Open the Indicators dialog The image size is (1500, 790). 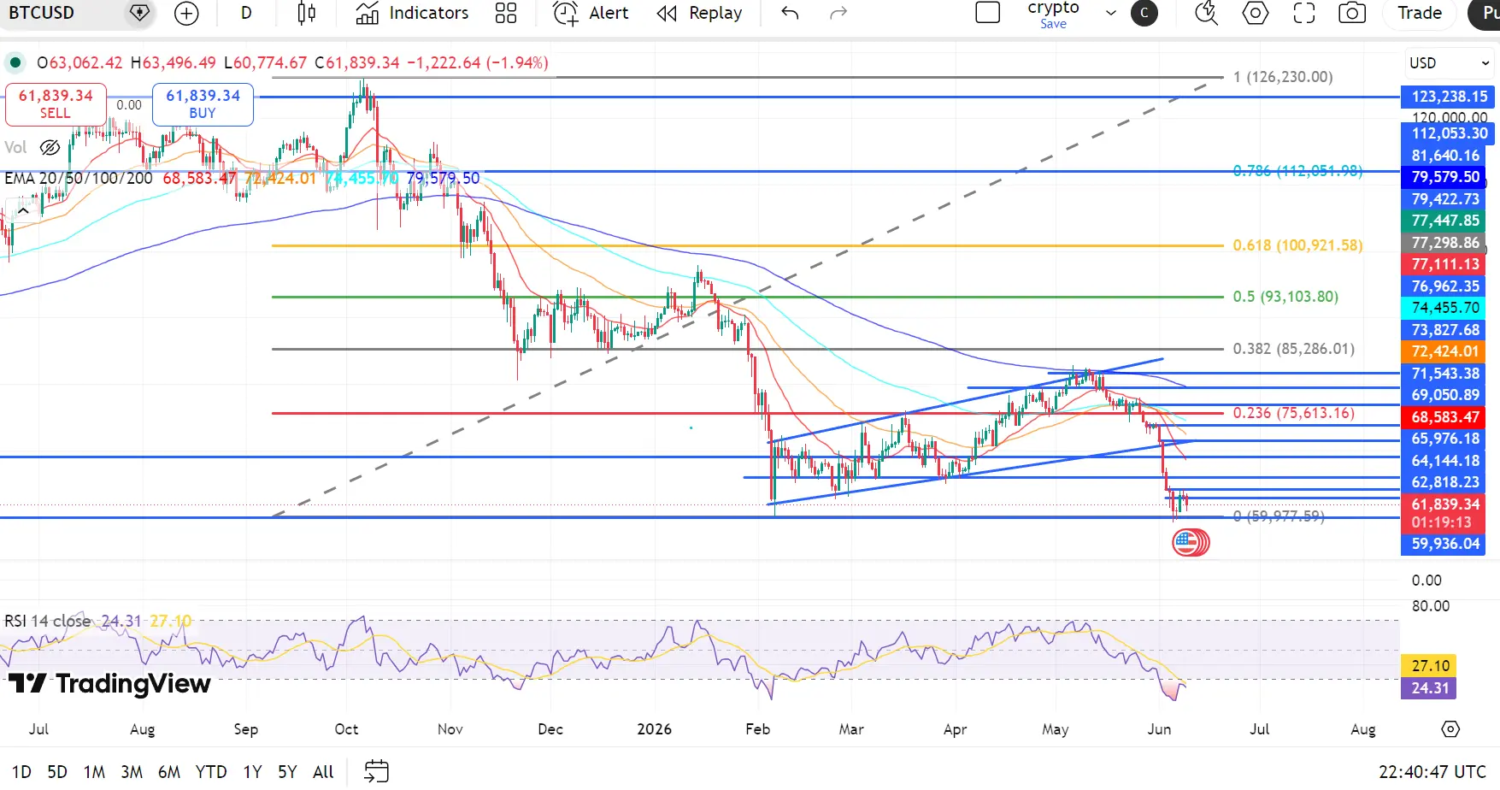click(x=413, y=13)
